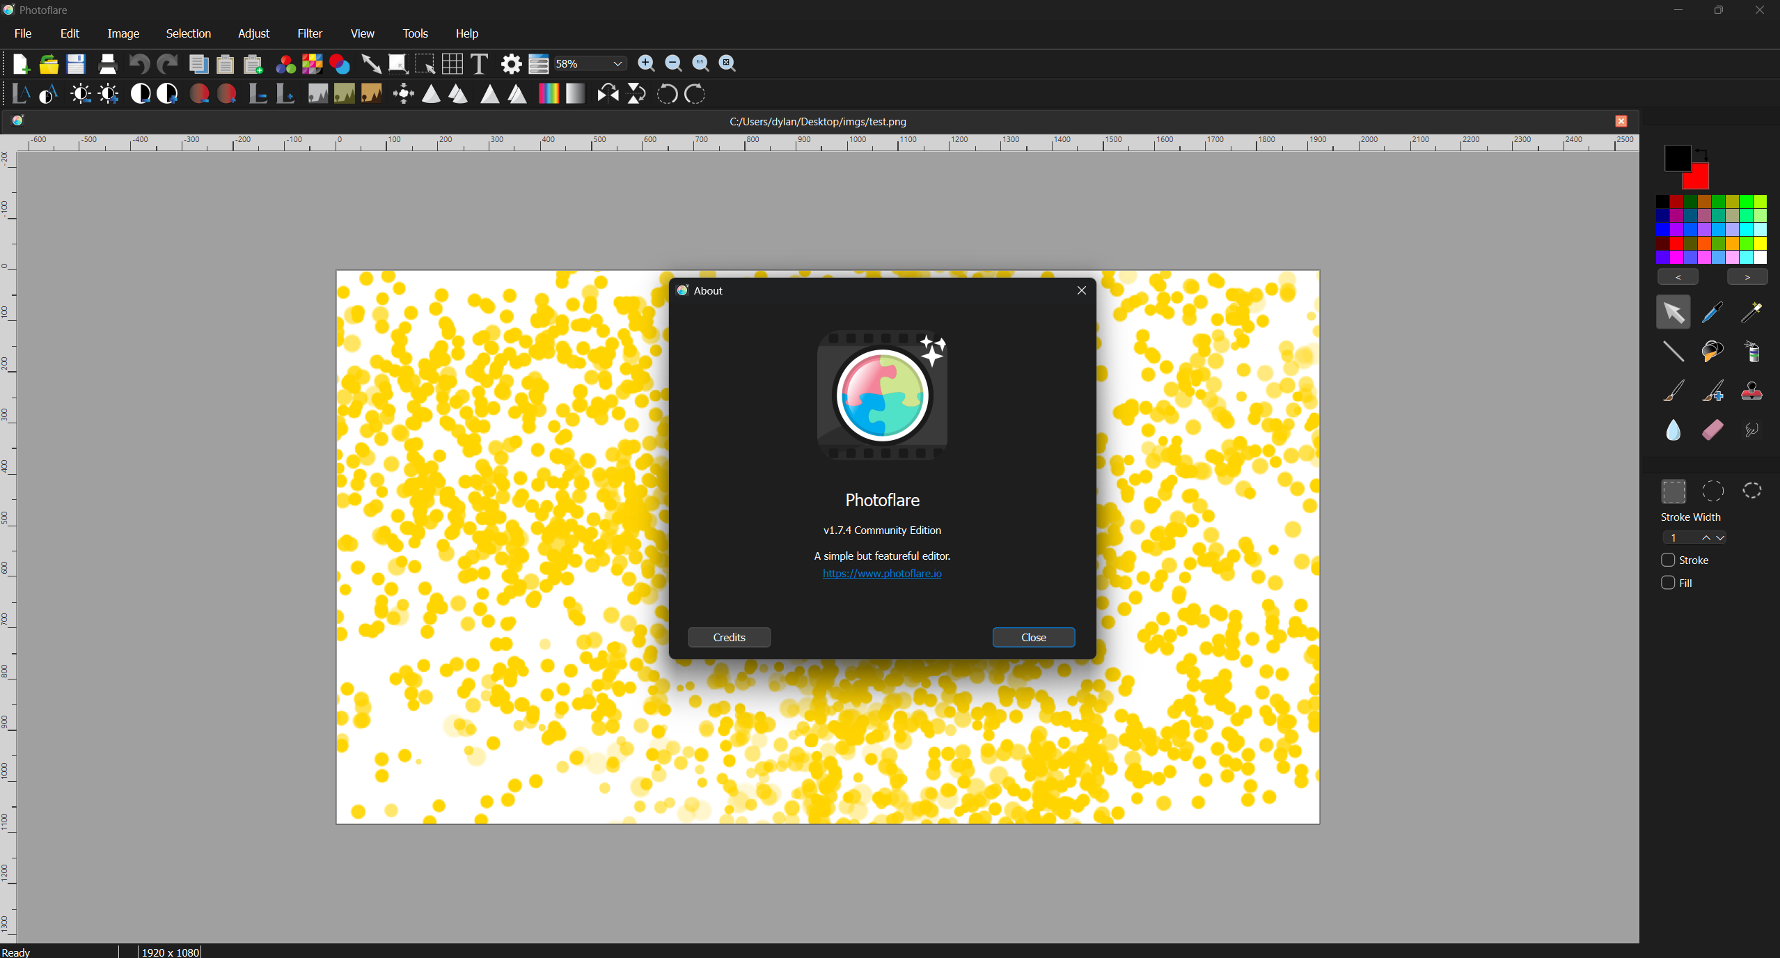Click the New image icon in toolbar

tap(21, 64)
